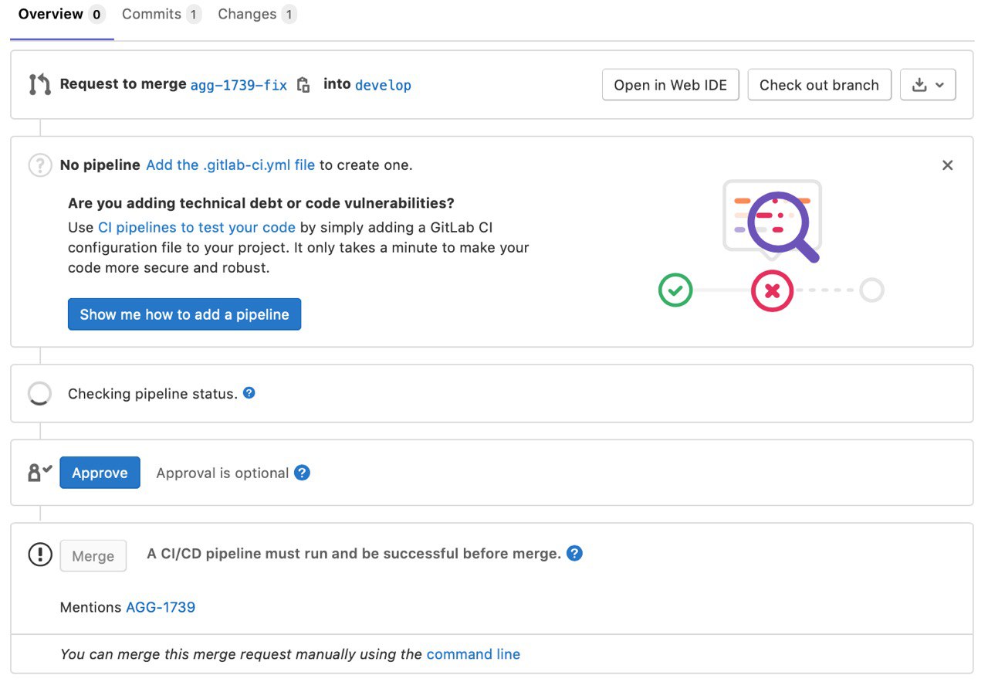Image resolution: width=988 pixels, height=682 pixels.
Task: Click the Changes tab count badge
Action: (x=289, y=15)
